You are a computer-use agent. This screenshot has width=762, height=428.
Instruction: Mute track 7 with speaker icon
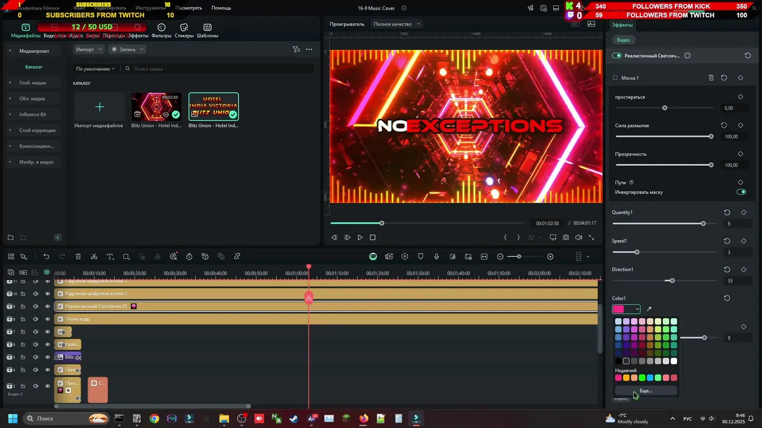[35, 332]
